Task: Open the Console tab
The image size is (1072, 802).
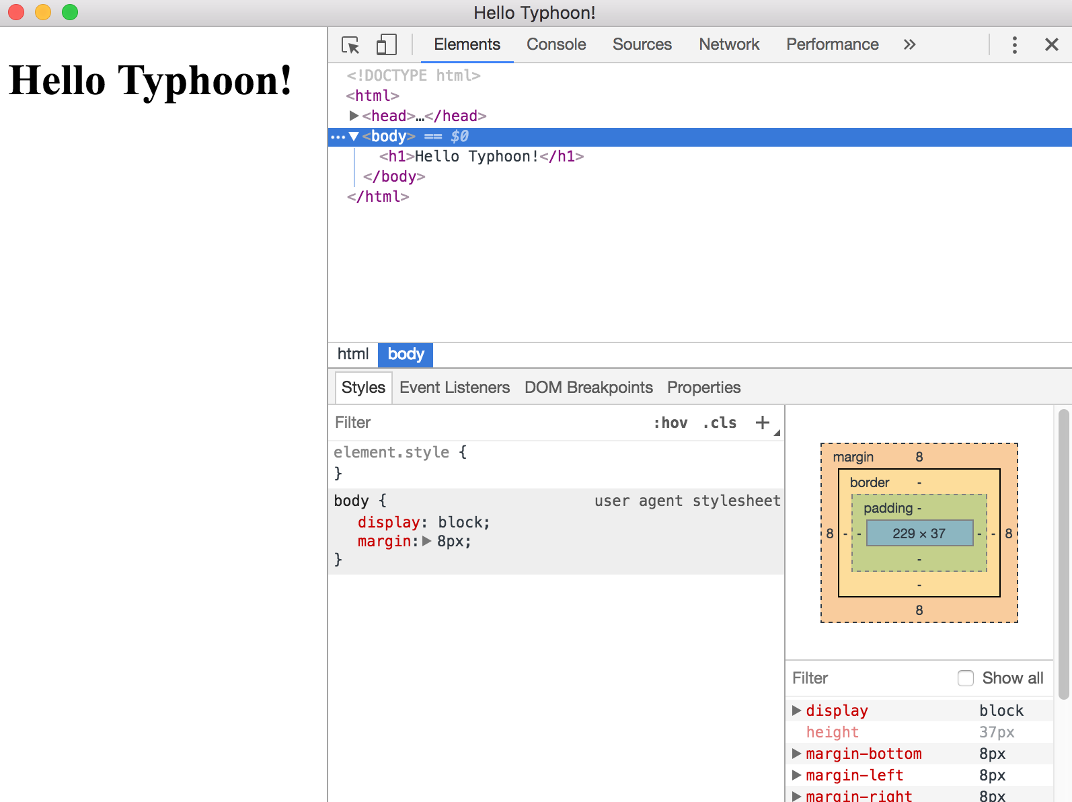Action: pyautogui.click(x=556, y=44)
